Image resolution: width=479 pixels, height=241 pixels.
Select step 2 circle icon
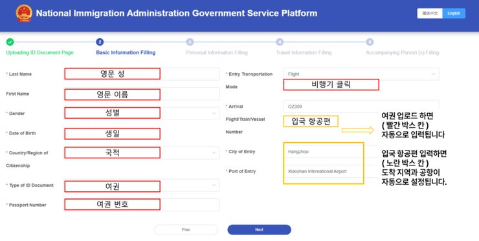(x=100, y=42)
